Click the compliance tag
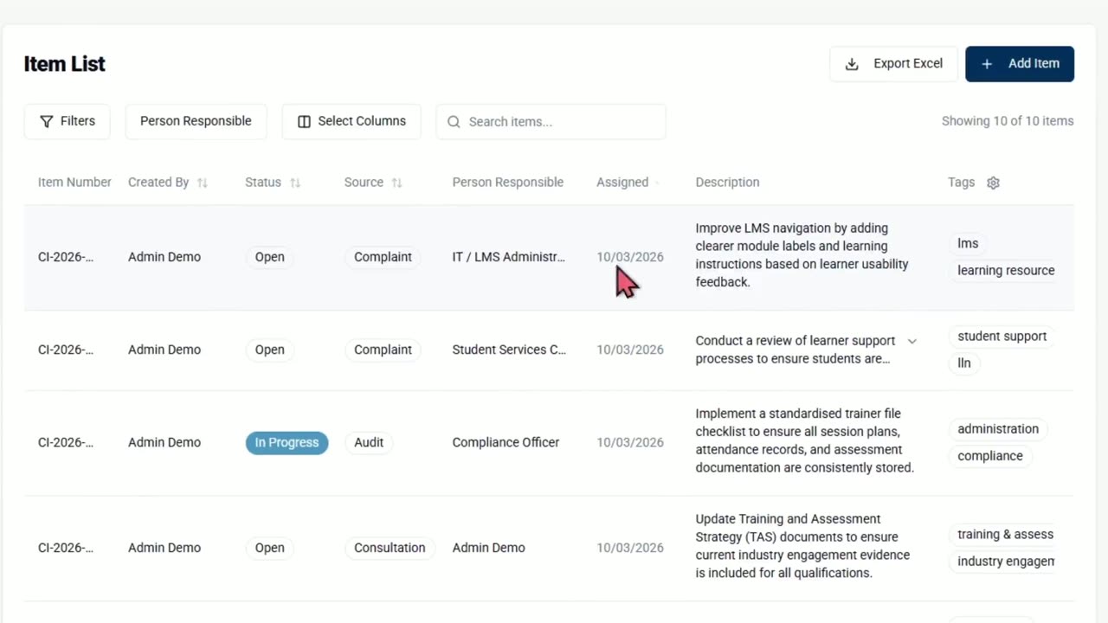 pos(990,456)
